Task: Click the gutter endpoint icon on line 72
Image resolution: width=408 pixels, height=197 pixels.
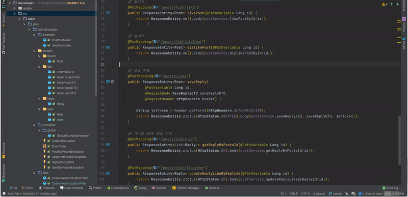Action: click(x=108, y=13)
